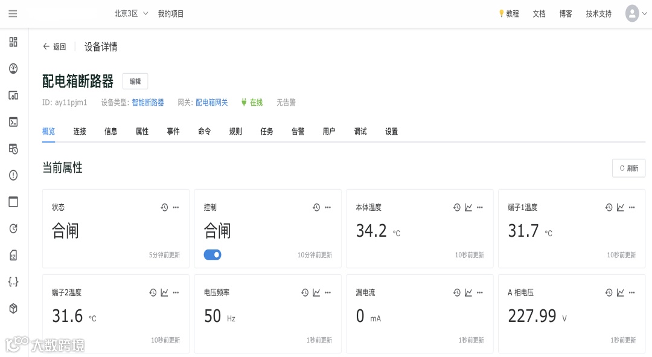
Task: Open the alert exclamation icon in sidebar
Action: 13,175
